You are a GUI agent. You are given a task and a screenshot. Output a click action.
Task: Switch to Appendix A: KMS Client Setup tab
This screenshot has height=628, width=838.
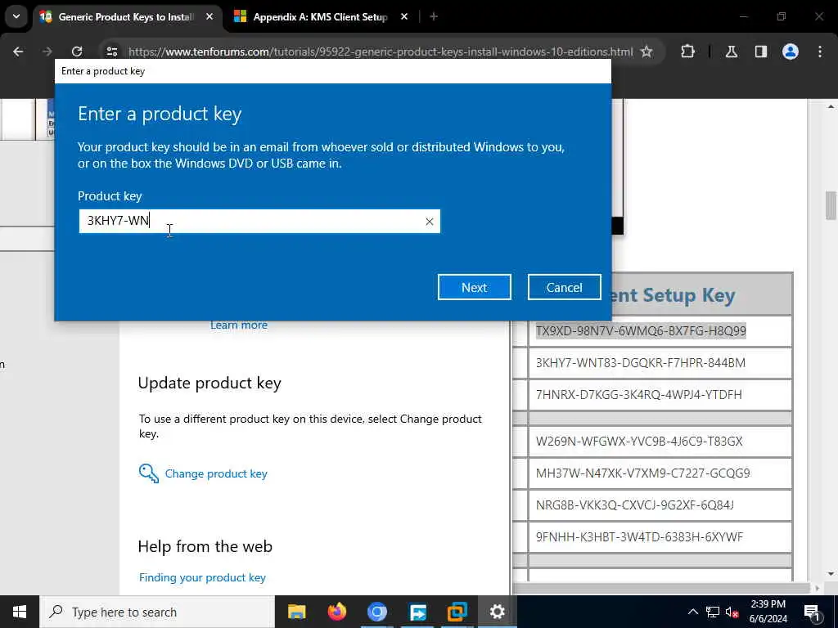click(x=320, y=17)
